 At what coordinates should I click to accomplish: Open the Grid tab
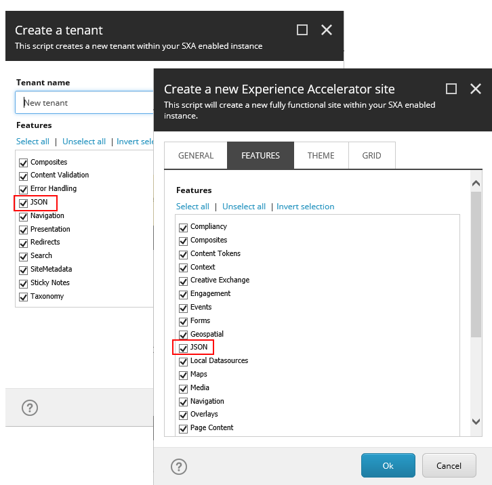pos(371,155)
